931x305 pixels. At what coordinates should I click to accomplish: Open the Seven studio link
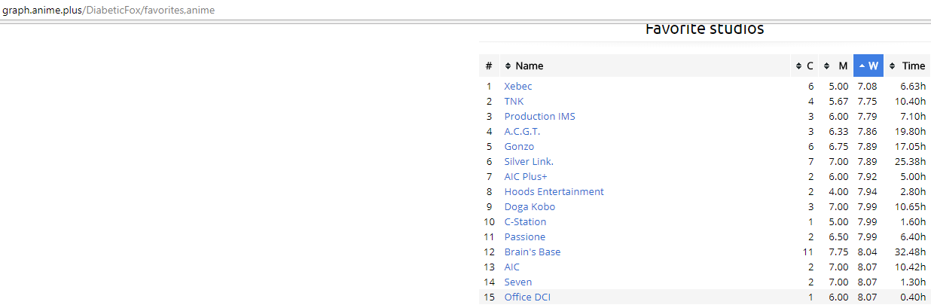(x=518, y=282)
